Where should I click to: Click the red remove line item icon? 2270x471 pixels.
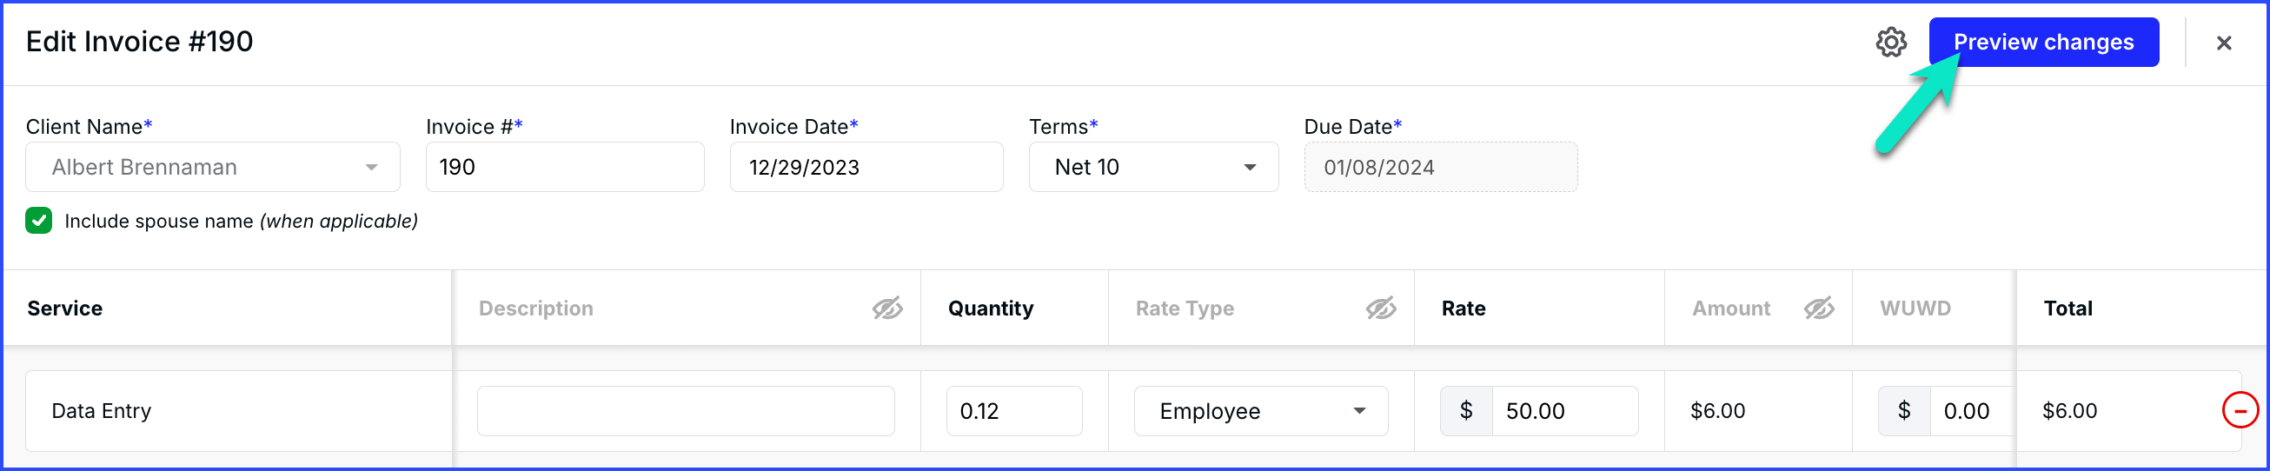[x=2240, y=410]
